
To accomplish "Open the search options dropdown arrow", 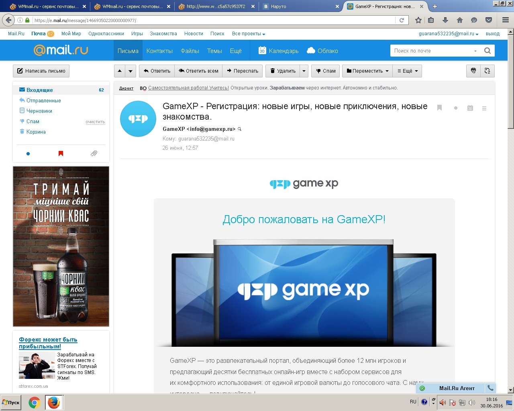I will [475, 51].
